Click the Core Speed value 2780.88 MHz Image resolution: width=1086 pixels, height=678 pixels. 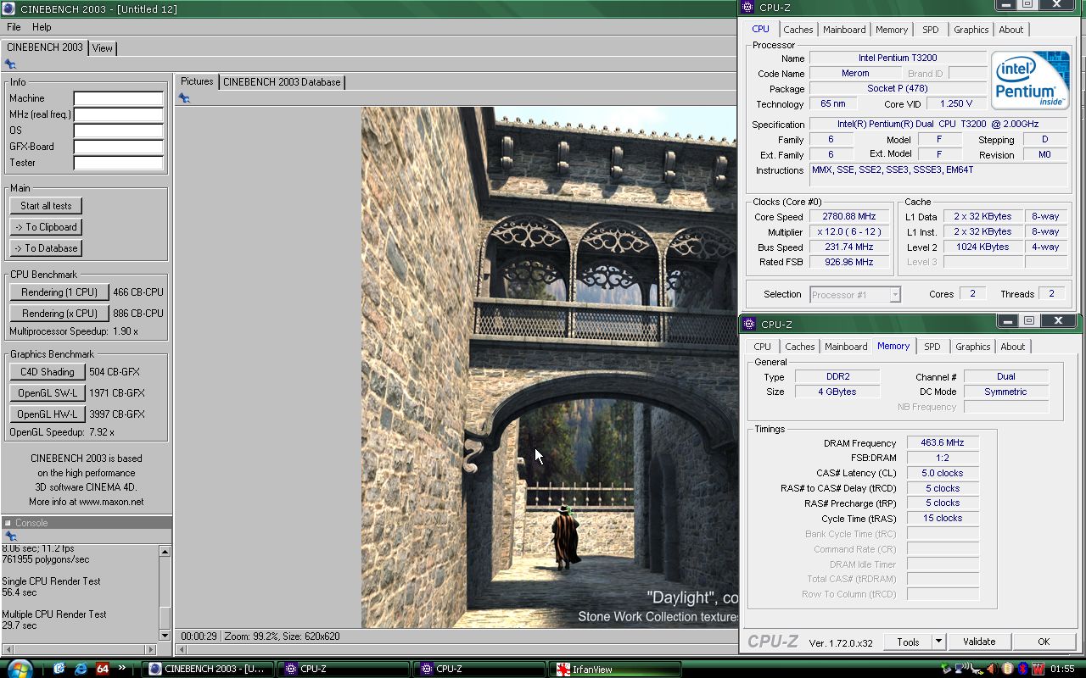pos(849,217)
